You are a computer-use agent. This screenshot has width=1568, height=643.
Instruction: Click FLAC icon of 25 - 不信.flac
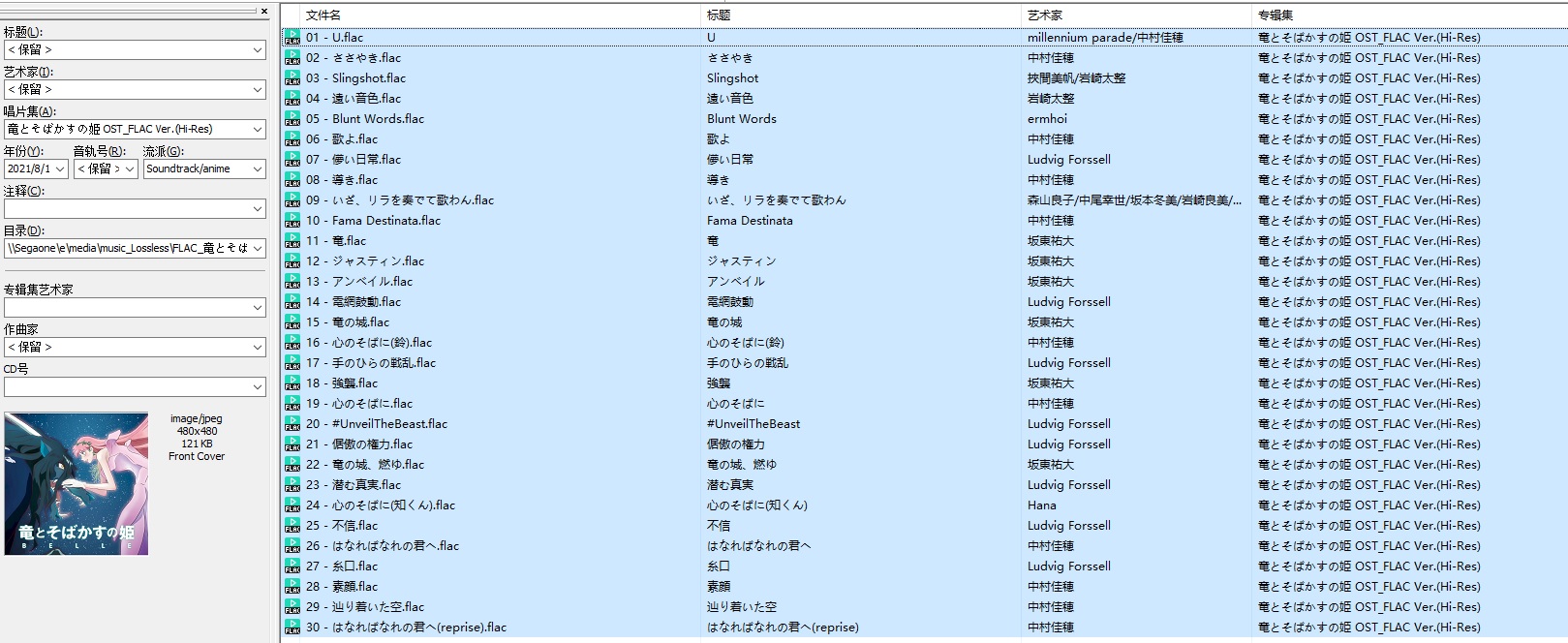coord(292,526)
